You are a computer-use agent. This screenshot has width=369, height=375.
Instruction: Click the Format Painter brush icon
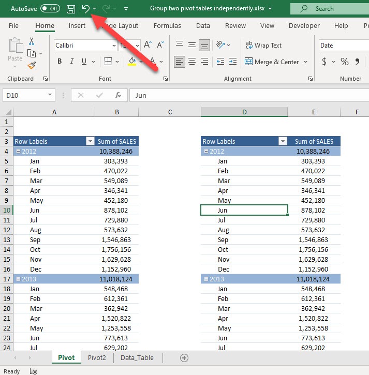pos(32,65)
